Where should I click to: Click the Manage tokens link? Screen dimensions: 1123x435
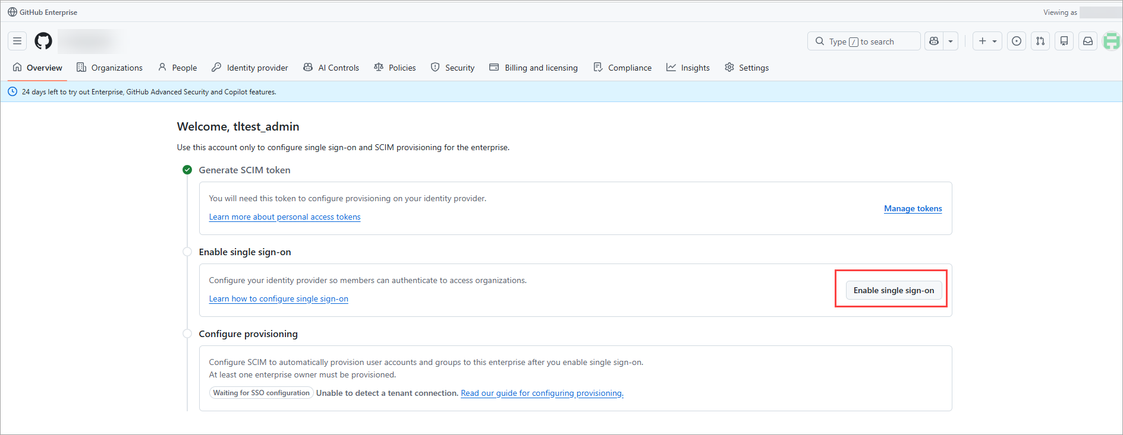pos(913,208)
